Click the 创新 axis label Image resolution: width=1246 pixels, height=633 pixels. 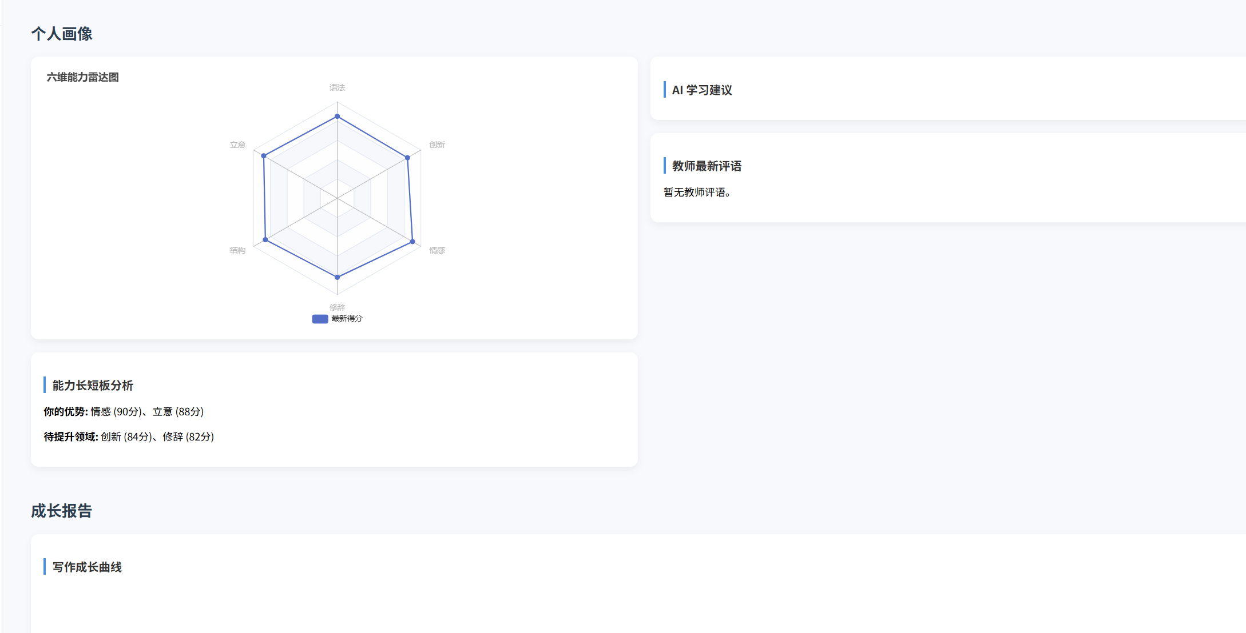point(437,145)
